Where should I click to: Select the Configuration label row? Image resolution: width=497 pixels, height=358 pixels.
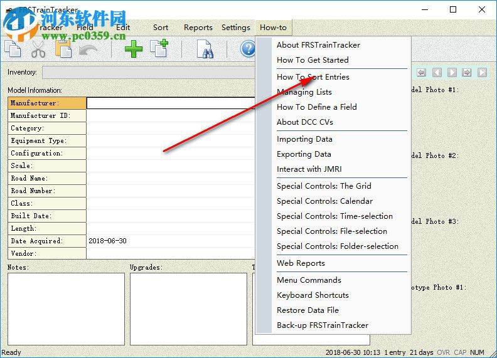47,153
